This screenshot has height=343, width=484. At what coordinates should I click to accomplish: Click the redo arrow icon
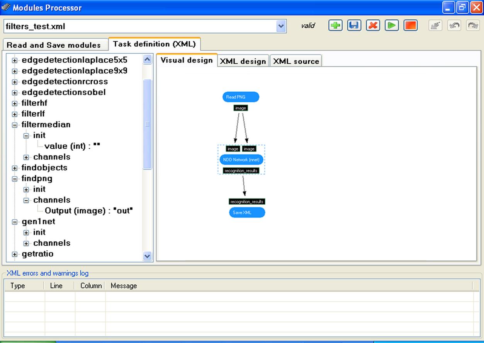click(x=473, y=25)
